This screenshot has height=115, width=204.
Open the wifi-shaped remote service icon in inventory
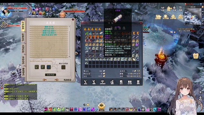click(103, 82)
